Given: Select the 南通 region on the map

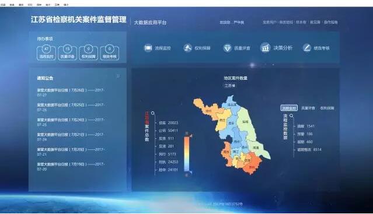Looking at the screenshot, I should (x=256, y=148).
